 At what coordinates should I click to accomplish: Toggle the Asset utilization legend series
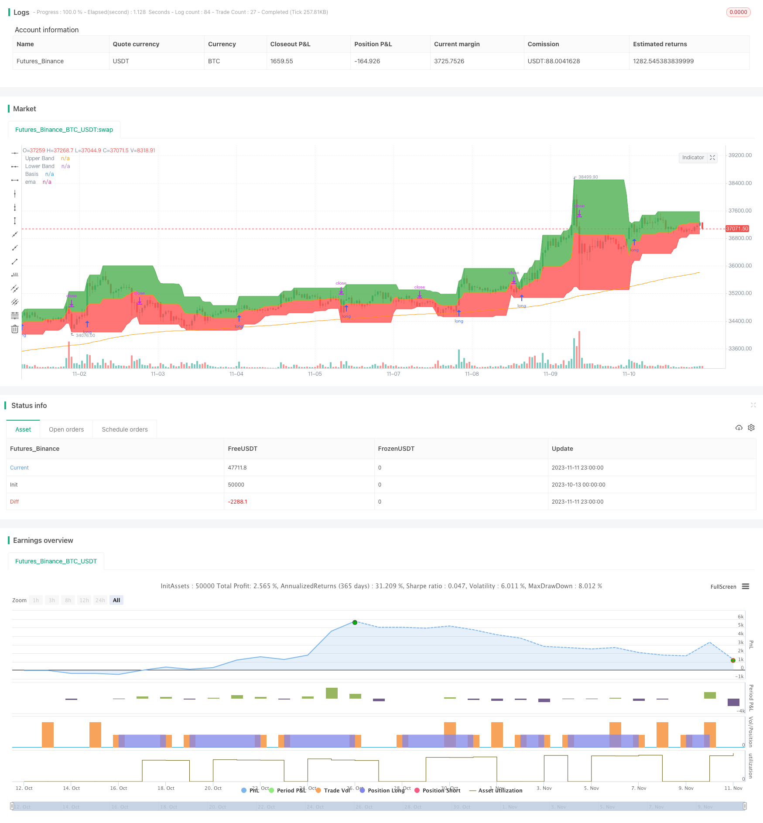pyautogui.click(x=496, y=790)
